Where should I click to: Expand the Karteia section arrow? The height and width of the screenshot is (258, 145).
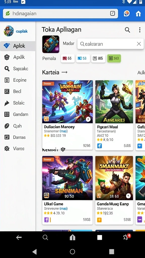[64, 72]
